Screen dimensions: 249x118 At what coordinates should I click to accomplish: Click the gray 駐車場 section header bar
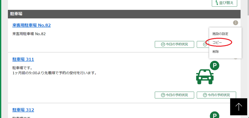124,14
